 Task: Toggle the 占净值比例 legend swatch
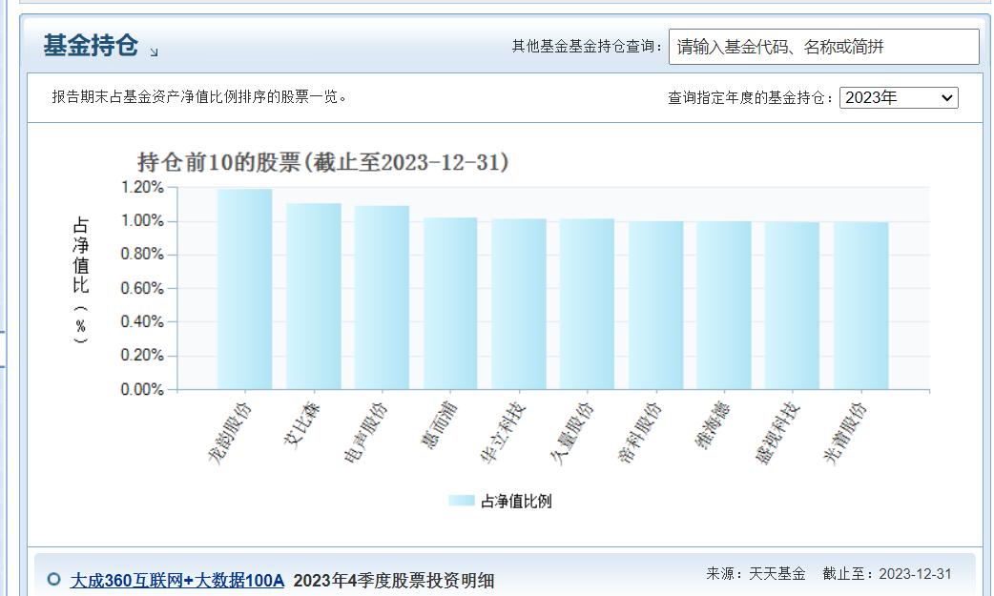pos(461,501)
